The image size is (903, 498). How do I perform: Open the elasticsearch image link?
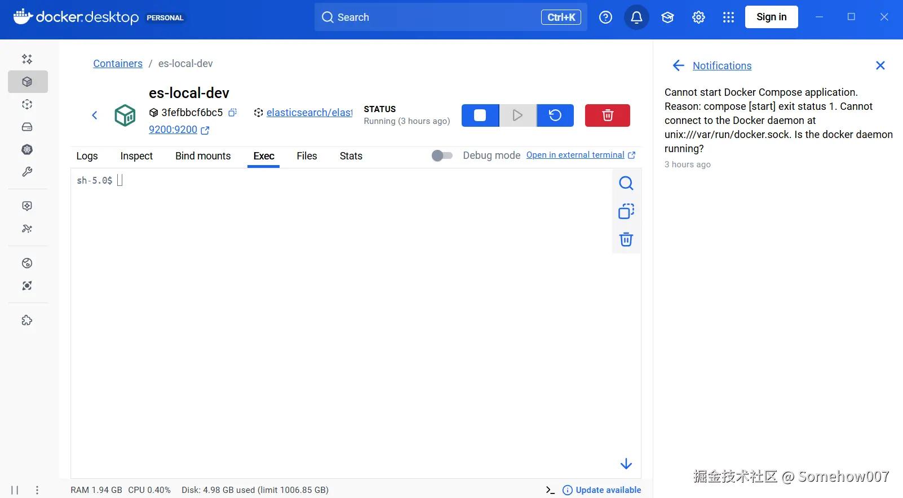[309, 113]
